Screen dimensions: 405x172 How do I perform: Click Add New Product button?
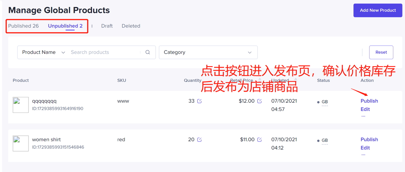click(x=378, y=10)
